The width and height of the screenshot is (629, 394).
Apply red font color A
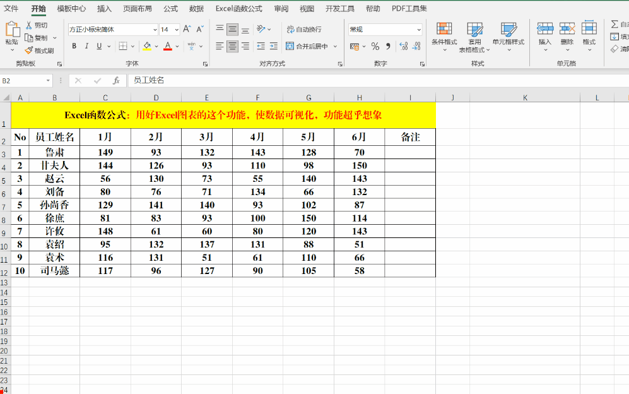(x=168, y=46)
